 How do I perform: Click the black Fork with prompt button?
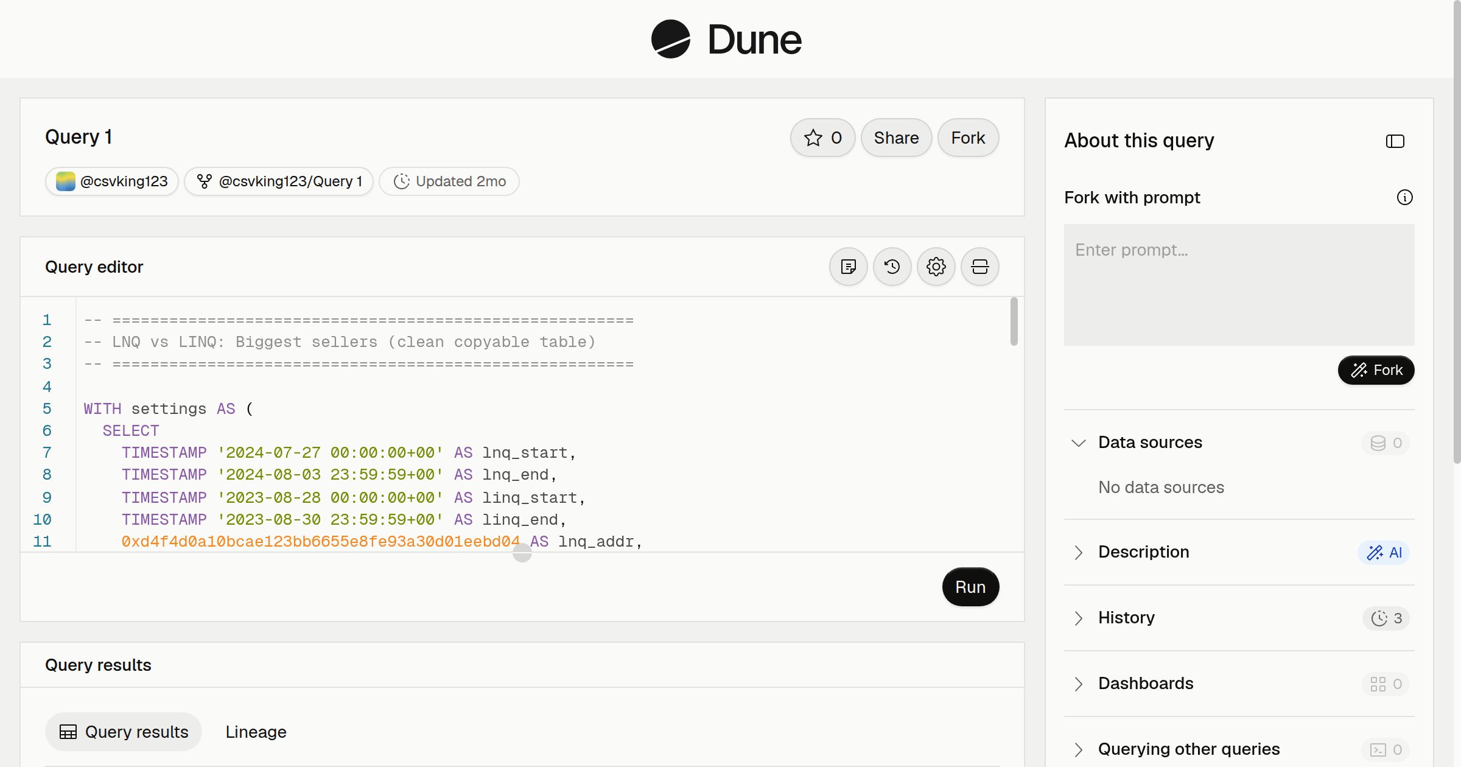click(1376, 370)
